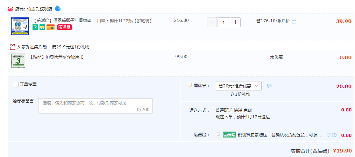Tick the 开具发票 invoice checkbox
Viewport: 355px width, 157px height.
(x=16, y=85)
